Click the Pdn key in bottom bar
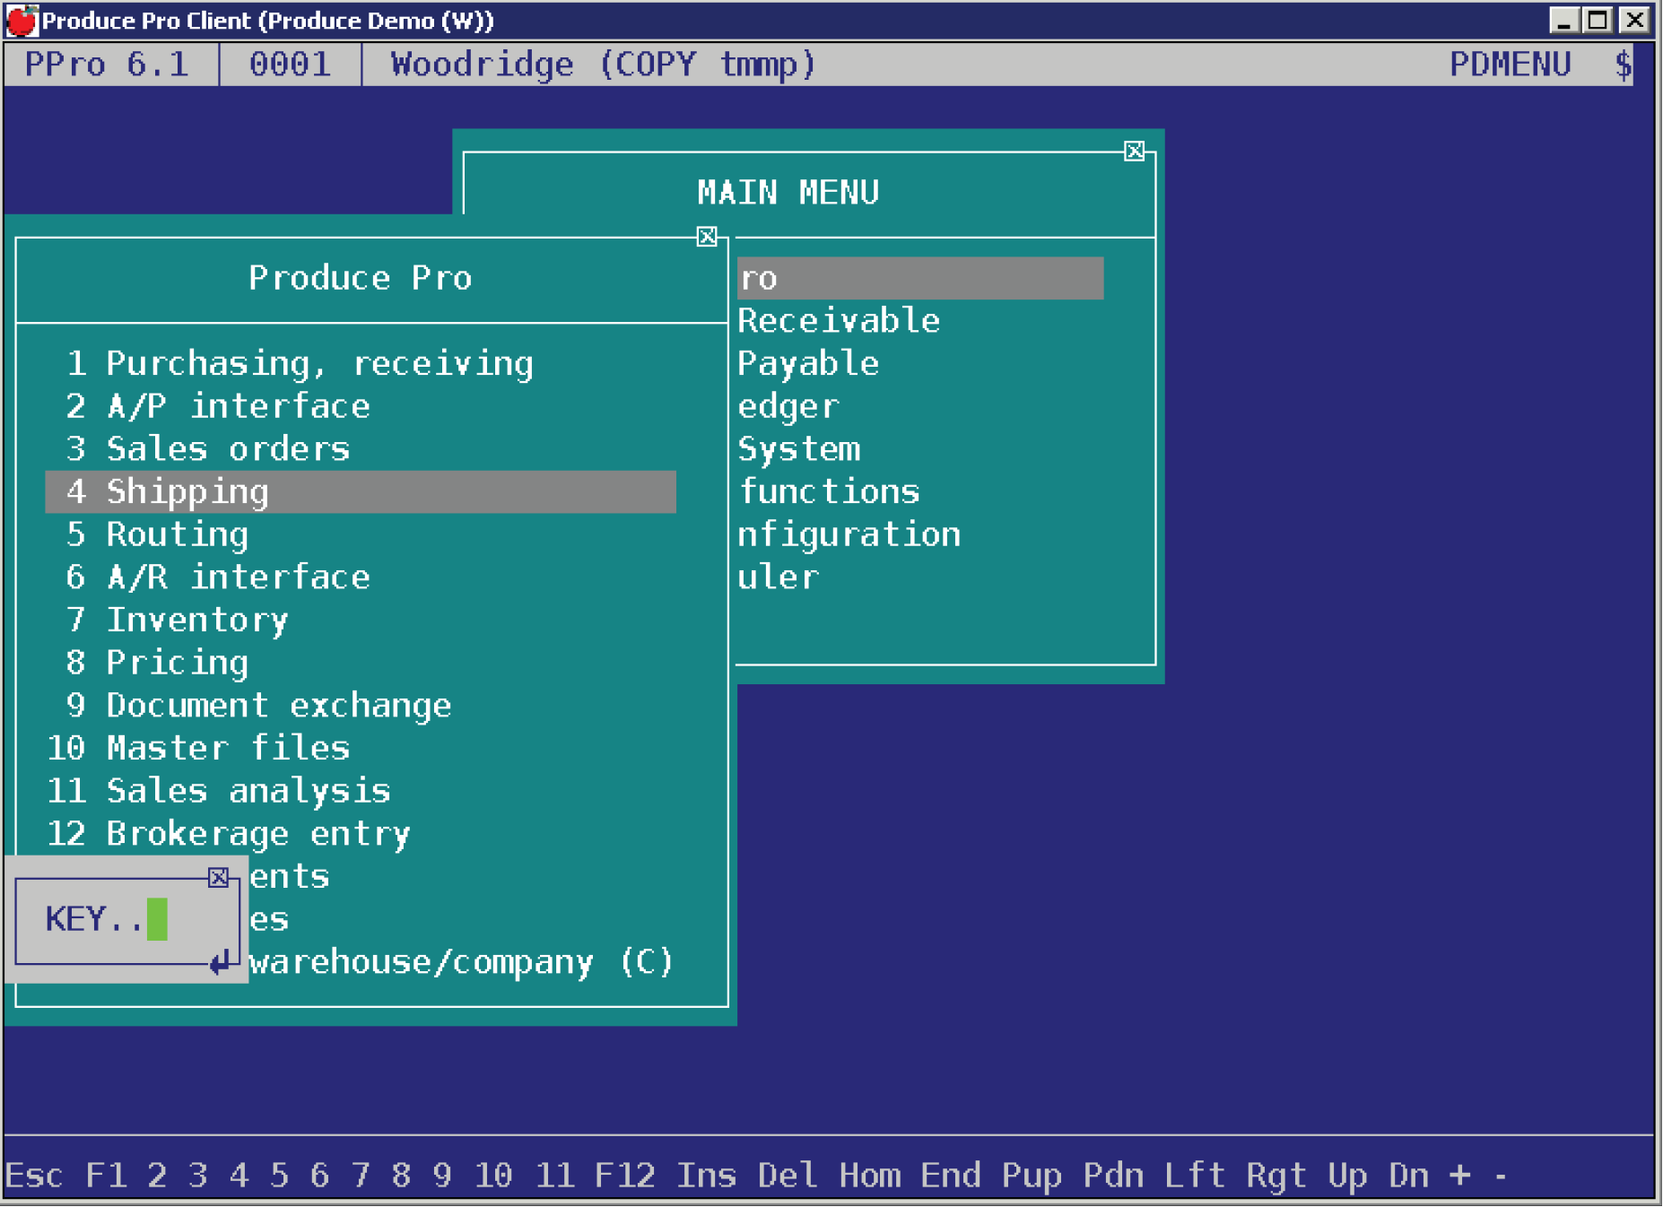Image resolution: width=1663 pixels, height=1207 pixels. pos(1113,1175)
